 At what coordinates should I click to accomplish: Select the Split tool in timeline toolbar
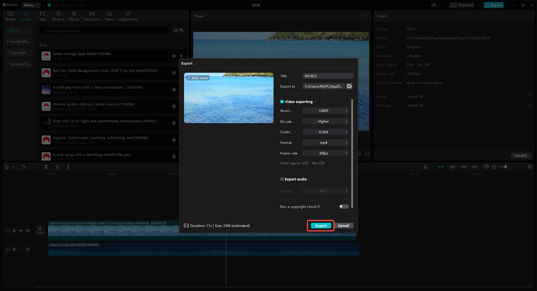46,167
